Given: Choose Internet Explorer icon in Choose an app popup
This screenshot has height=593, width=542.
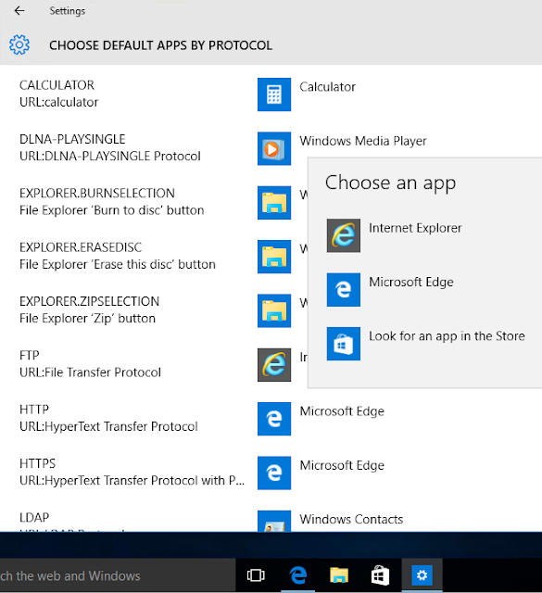Looking at the screenshot, I should coord(344,235).
